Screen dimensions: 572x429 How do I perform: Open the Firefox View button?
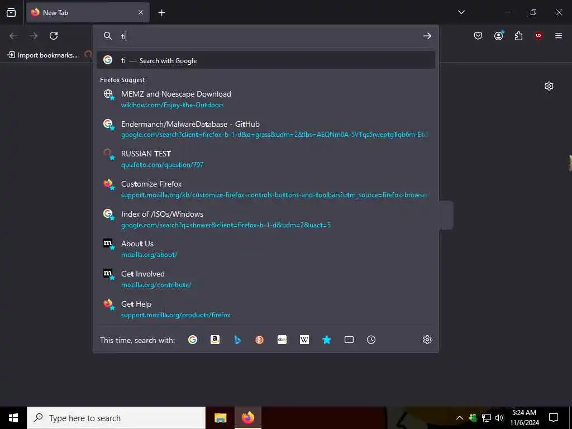point(11,12)
